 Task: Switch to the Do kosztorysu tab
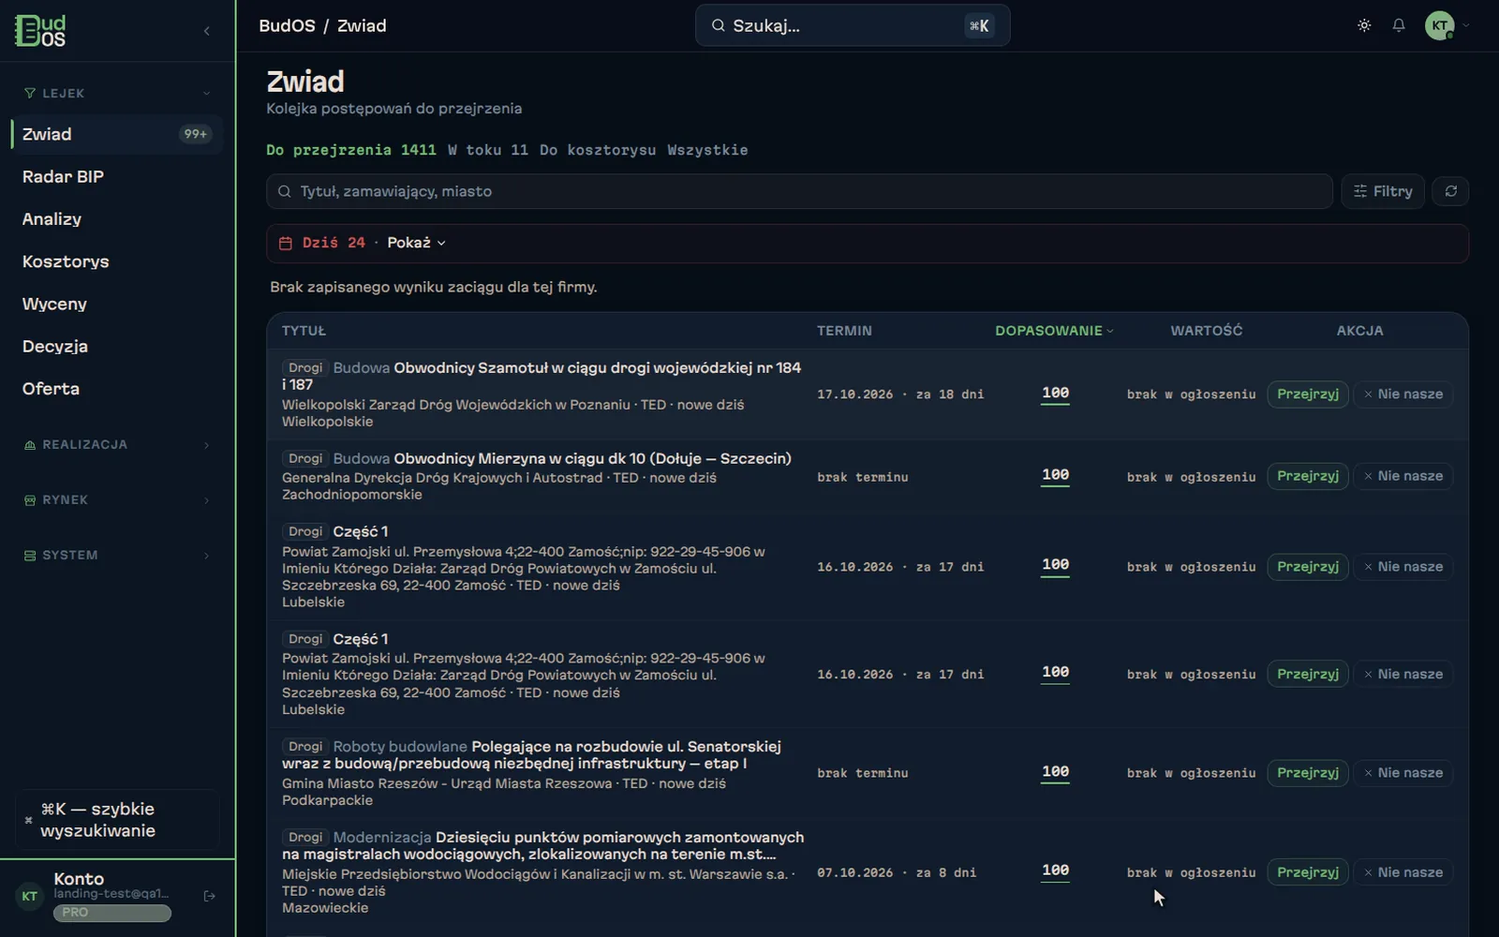(x=598, y=150)
